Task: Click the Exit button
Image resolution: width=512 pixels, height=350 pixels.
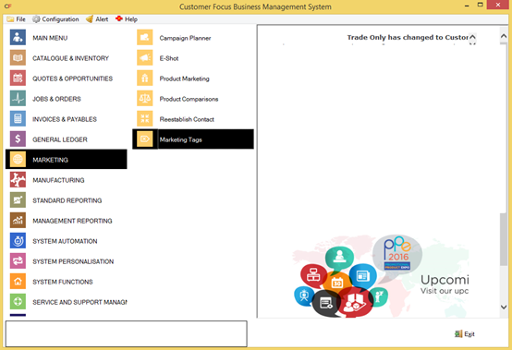Action: [x=465, y=333]
